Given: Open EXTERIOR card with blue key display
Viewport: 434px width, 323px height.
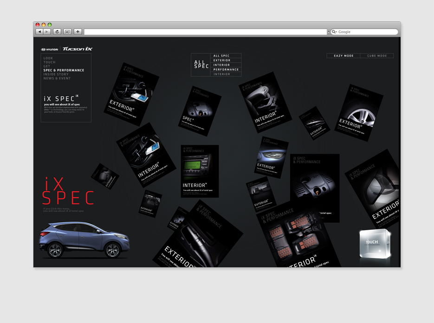Looking at the screenshot, I should 131,94.
